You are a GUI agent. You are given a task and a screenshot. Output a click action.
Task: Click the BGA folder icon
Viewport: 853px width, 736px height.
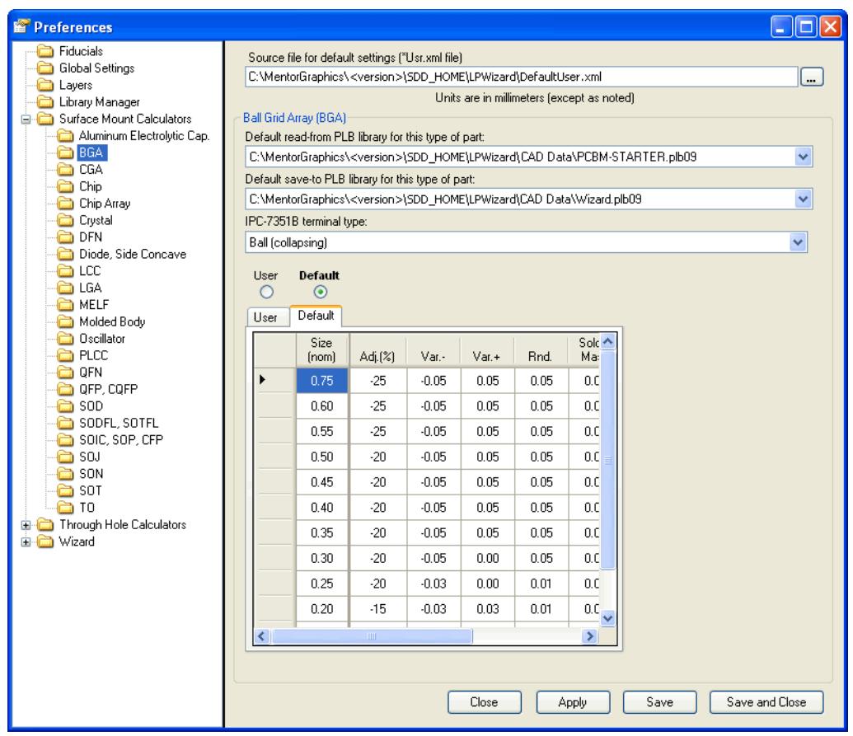[x=65, y=152]
